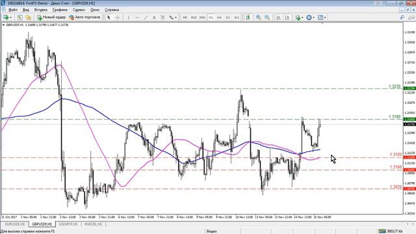Open the Файл menu
This screenshot has width=416, height=234.
tap(13, 10)
